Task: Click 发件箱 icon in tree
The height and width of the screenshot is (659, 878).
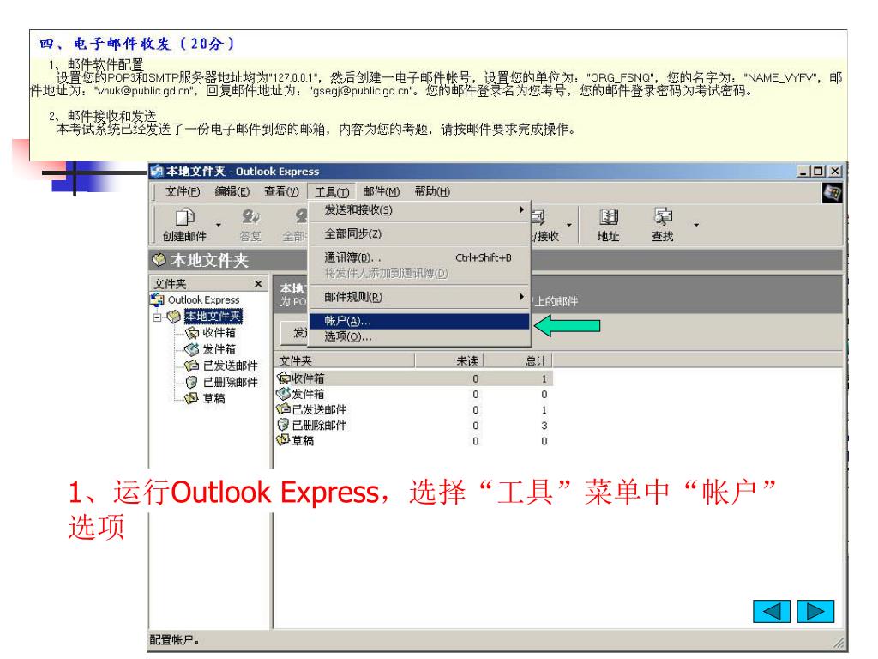Action: tap(192, 350)
